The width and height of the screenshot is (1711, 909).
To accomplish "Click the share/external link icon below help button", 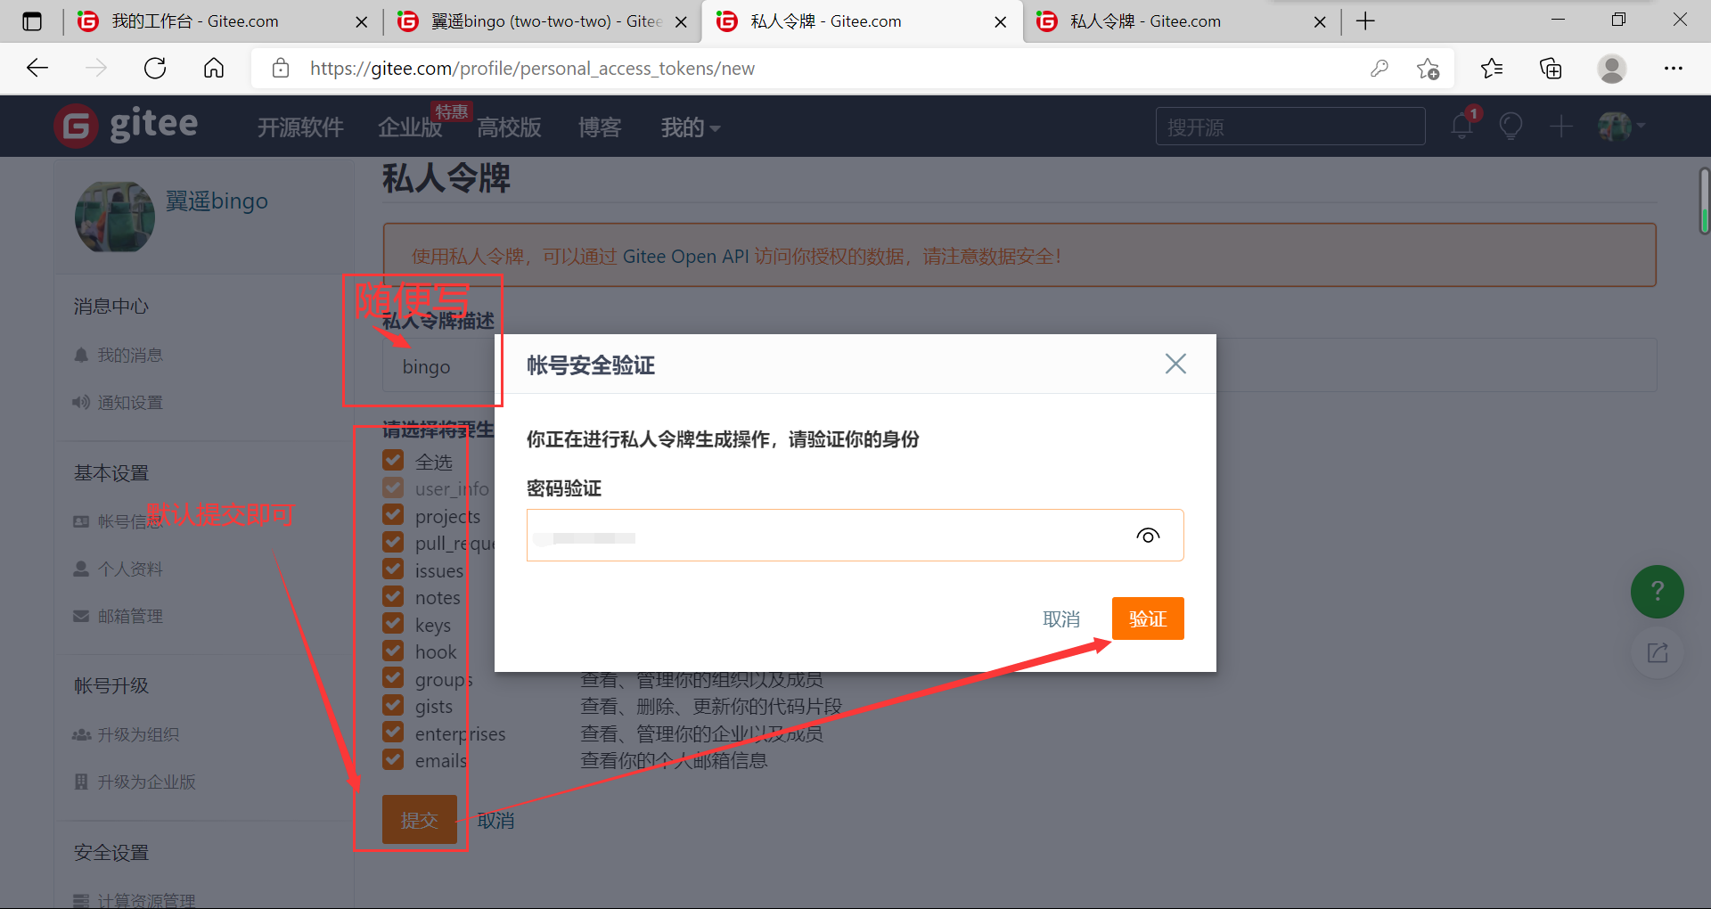I will pyautogui.click(x=1656, y=653).
